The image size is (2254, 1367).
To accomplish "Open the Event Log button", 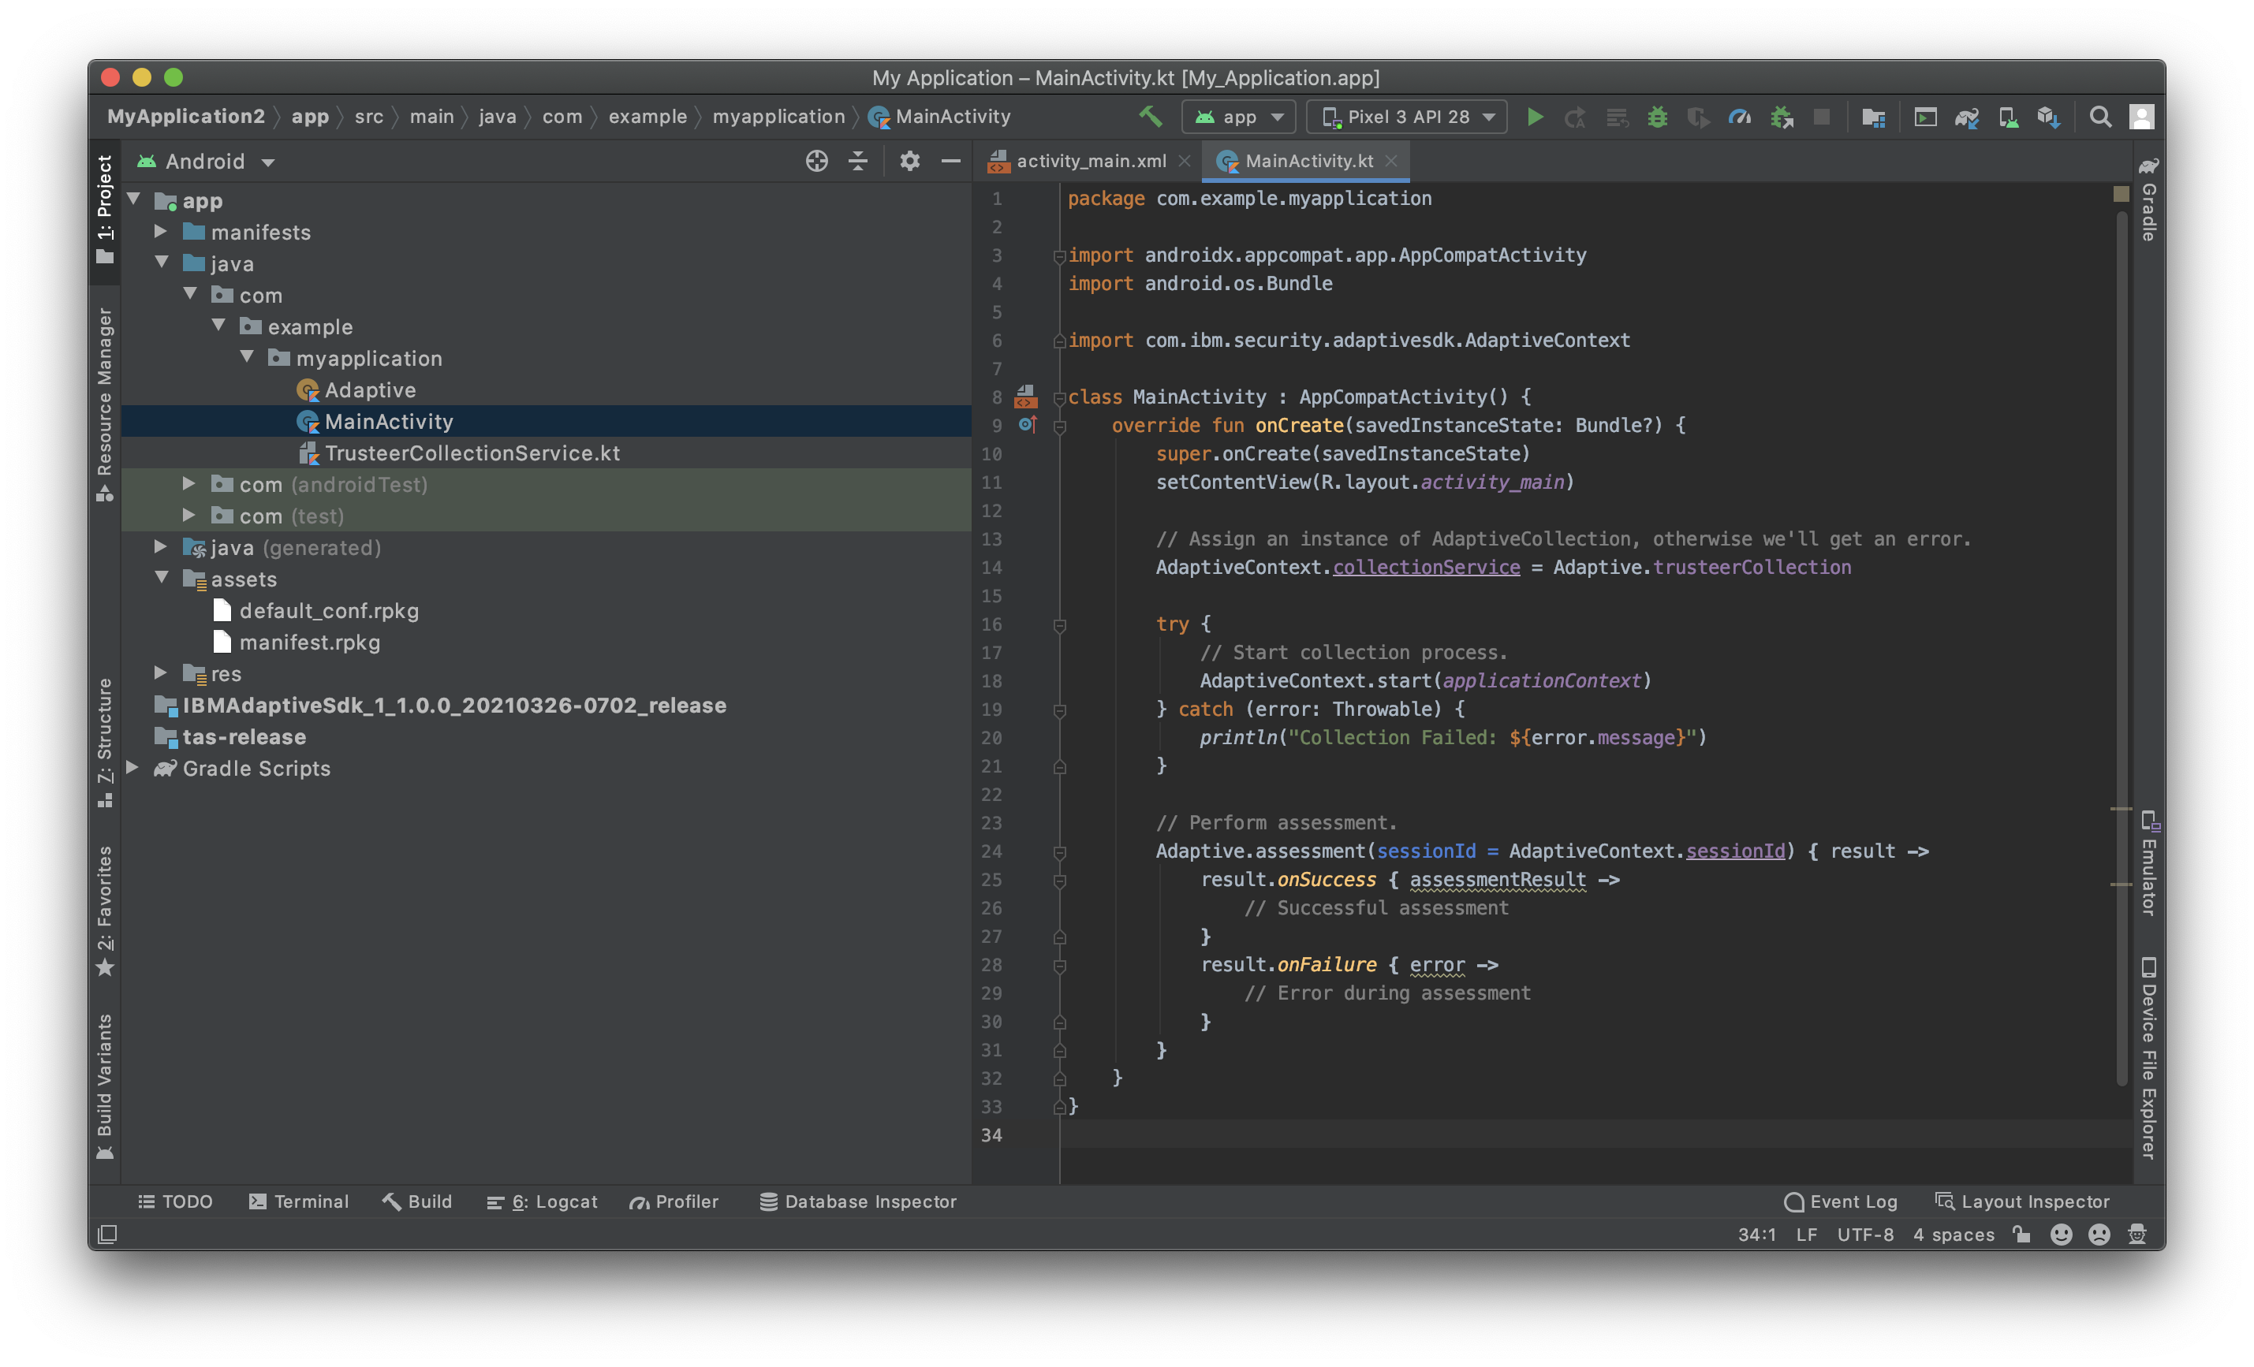I will coord(1842,1201).
